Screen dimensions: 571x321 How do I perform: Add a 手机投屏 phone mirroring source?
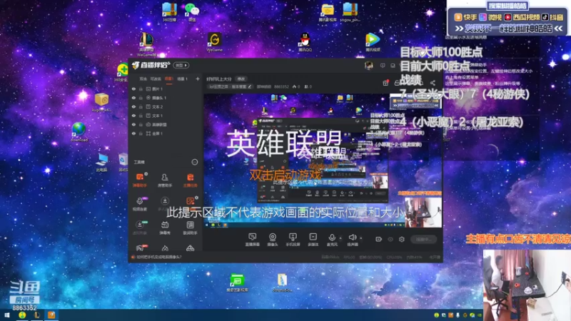click(293, 240)
